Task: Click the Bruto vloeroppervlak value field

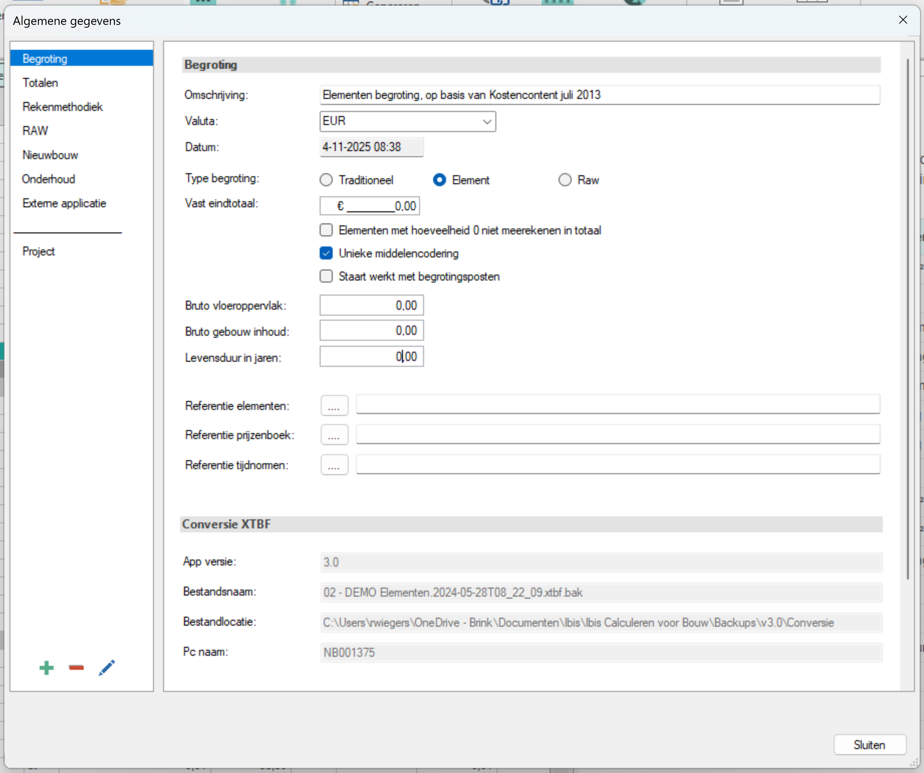Action: tap(371, 305)
